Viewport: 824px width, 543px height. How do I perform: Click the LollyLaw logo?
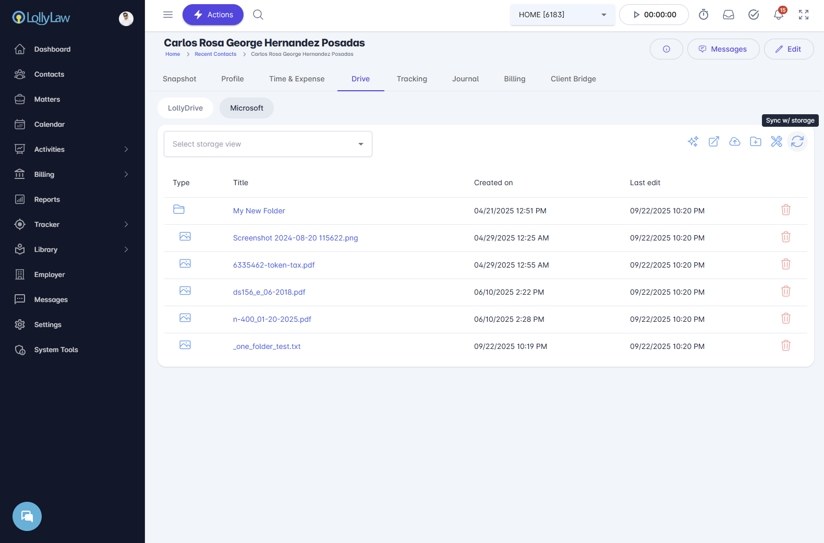(41, 18)
